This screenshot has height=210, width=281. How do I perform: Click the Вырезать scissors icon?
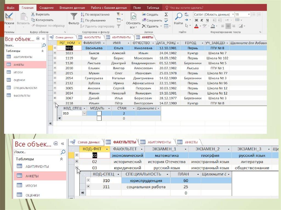click(x=33, y=14)
